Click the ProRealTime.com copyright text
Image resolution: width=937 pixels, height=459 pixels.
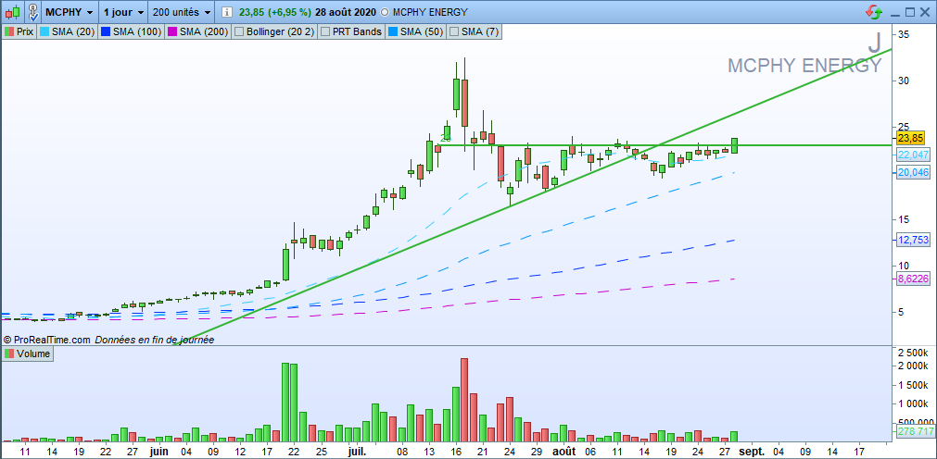(x=48, y=340)
